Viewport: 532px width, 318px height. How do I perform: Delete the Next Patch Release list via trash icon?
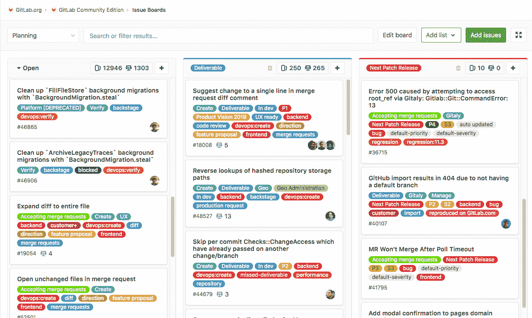(x=458, y=68)
